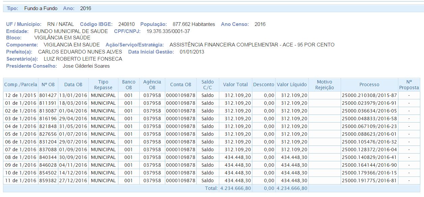Select process 25000.023979/2016-91
424x197 pixels.
369,103
